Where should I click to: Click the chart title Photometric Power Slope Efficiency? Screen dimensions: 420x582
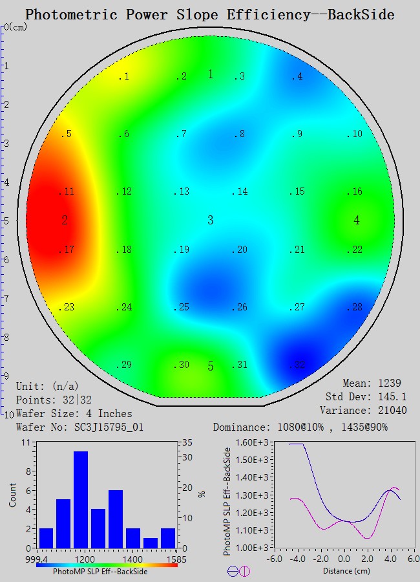click(x=210, y=14)
